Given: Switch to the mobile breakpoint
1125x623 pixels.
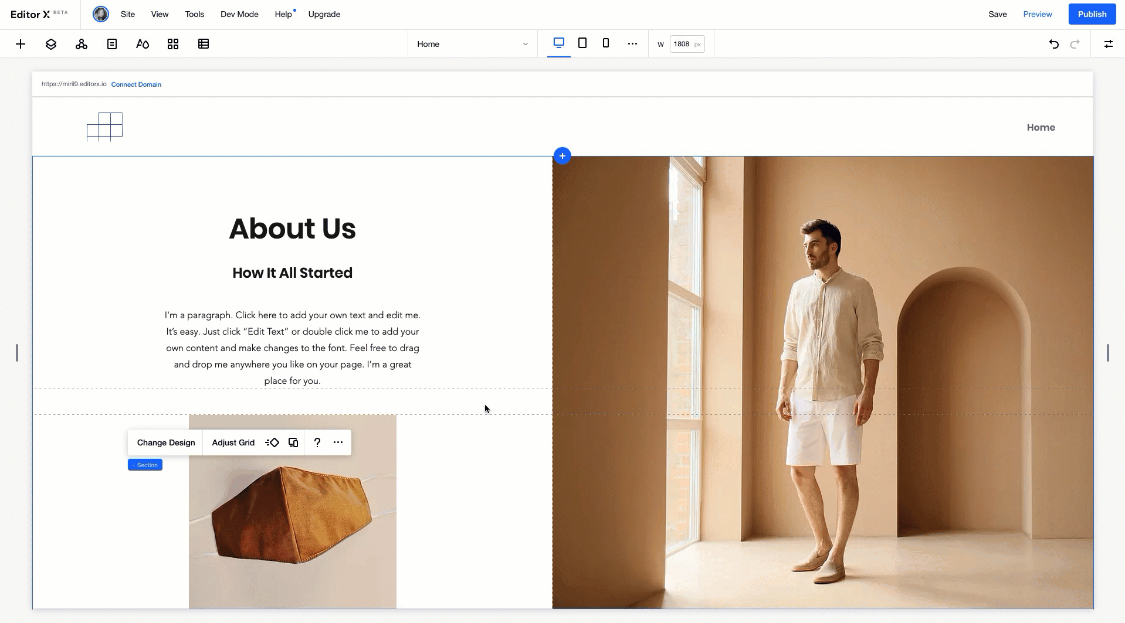Looking at the screenshot, I should click(x=606, y=43).
